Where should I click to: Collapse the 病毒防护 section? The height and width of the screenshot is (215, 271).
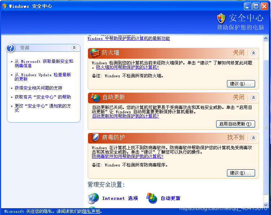tap(253, 138)
